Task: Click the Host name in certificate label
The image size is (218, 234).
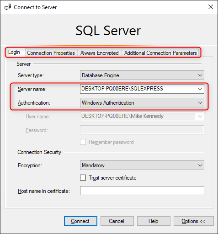Action: [x=44, y=191]
